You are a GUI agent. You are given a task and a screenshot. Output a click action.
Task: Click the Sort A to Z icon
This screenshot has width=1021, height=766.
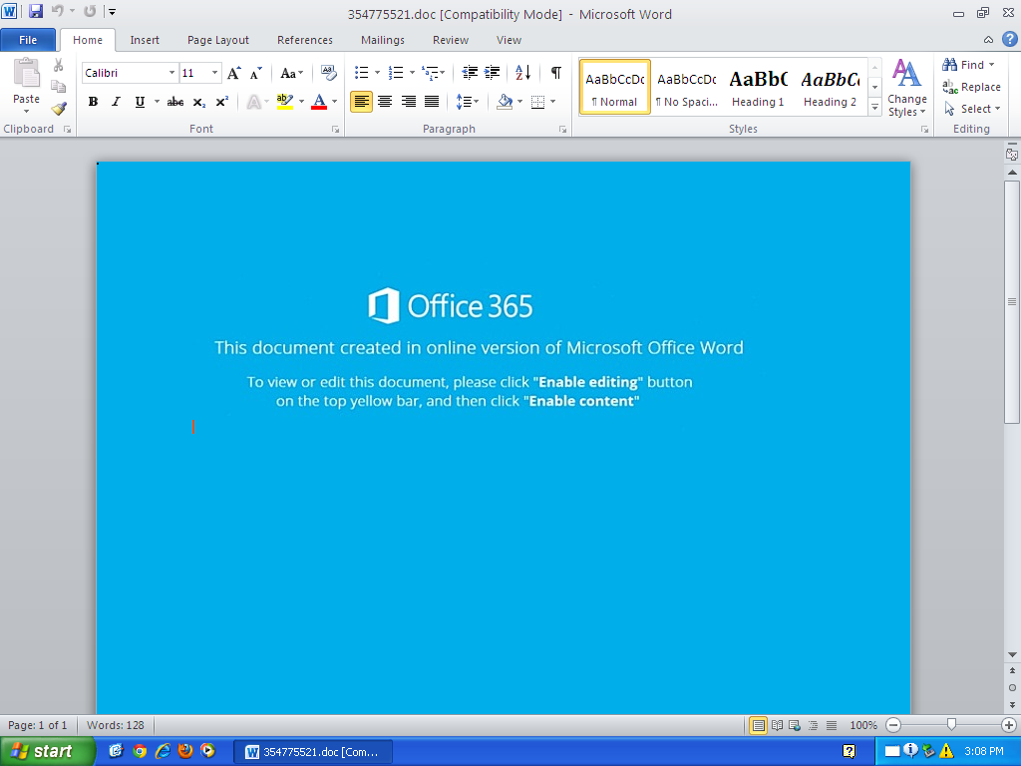point(522,72)
